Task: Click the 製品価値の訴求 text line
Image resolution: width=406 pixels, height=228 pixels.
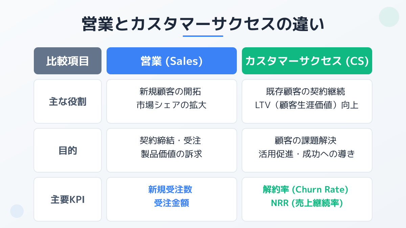Action: pyautogui.click(x=172, y=154)
